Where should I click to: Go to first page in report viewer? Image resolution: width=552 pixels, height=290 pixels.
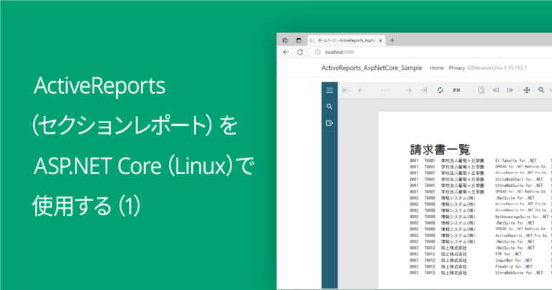[346, 90]
